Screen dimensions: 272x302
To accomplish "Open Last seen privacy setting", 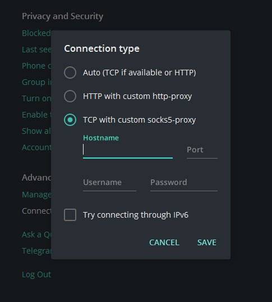I will pos(36,49).
